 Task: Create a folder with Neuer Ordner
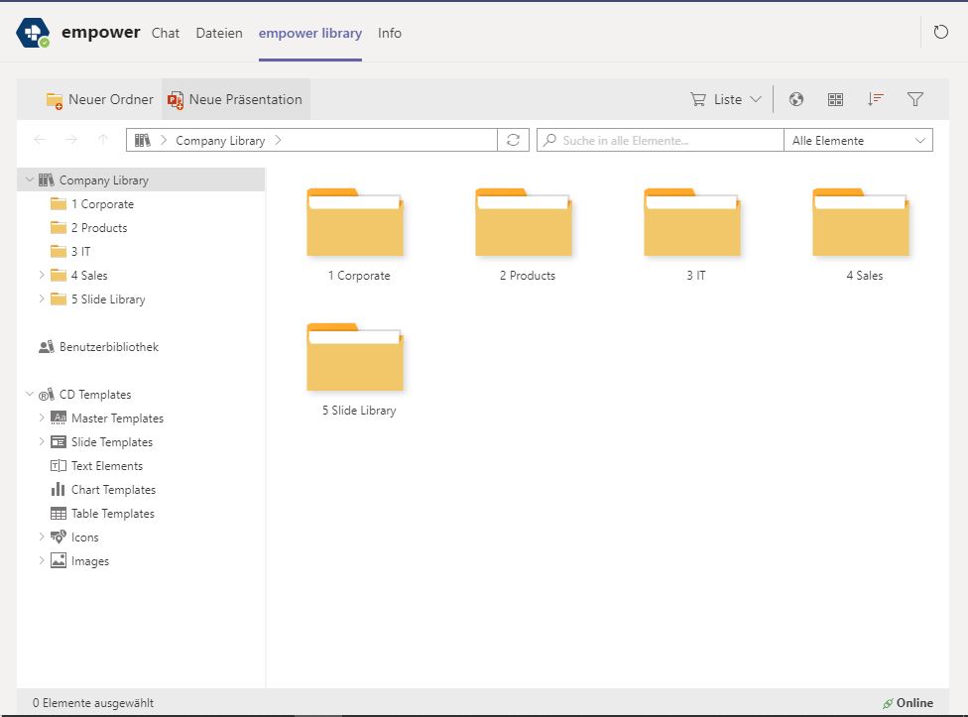coord(99,99)
